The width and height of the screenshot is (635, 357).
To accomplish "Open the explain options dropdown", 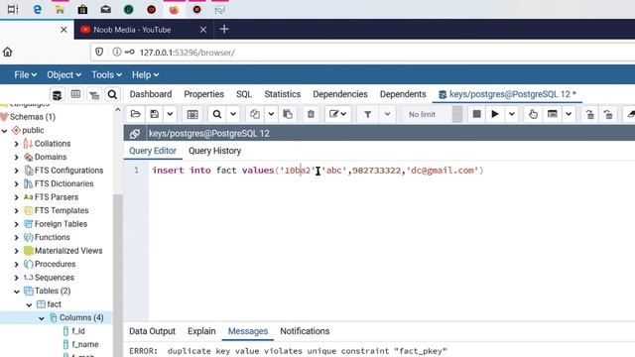I will pyautogui.click(x=569, y=114).
